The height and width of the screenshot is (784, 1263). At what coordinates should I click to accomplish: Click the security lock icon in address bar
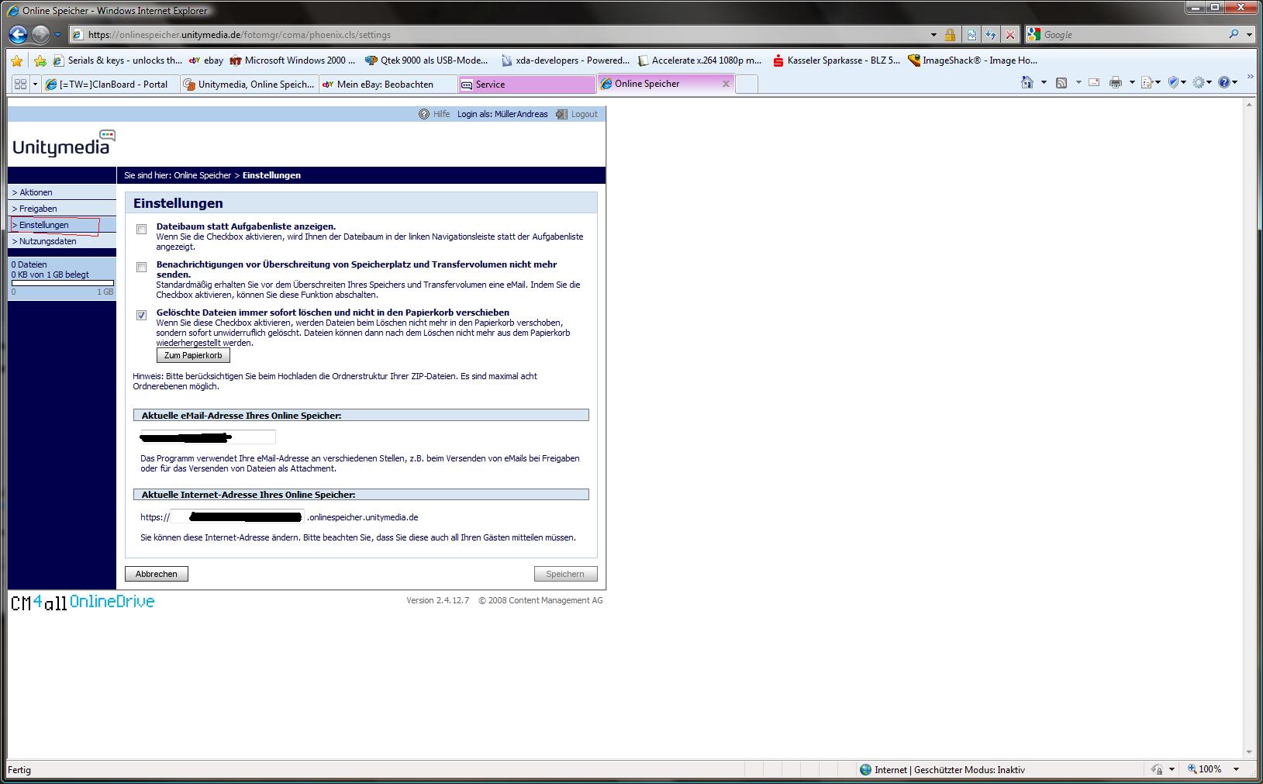pos(950,35)
